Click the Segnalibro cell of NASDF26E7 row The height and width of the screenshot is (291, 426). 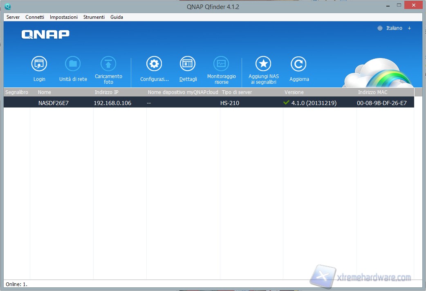[16, 103]
